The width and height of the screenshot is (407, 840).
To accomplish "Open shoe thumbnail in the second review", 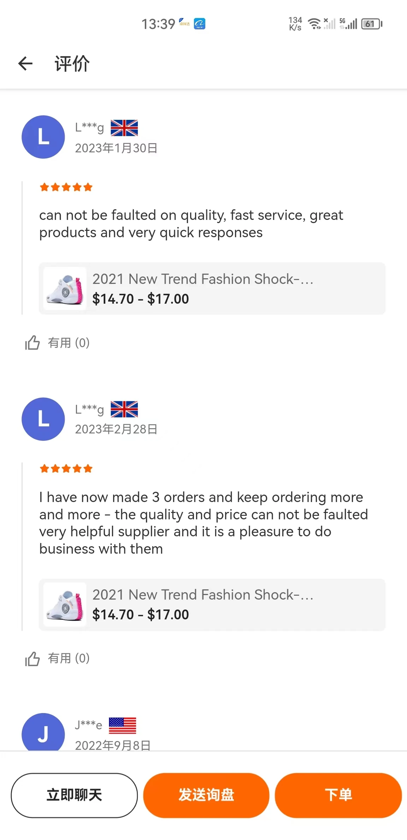I will (x=65, y=605).
